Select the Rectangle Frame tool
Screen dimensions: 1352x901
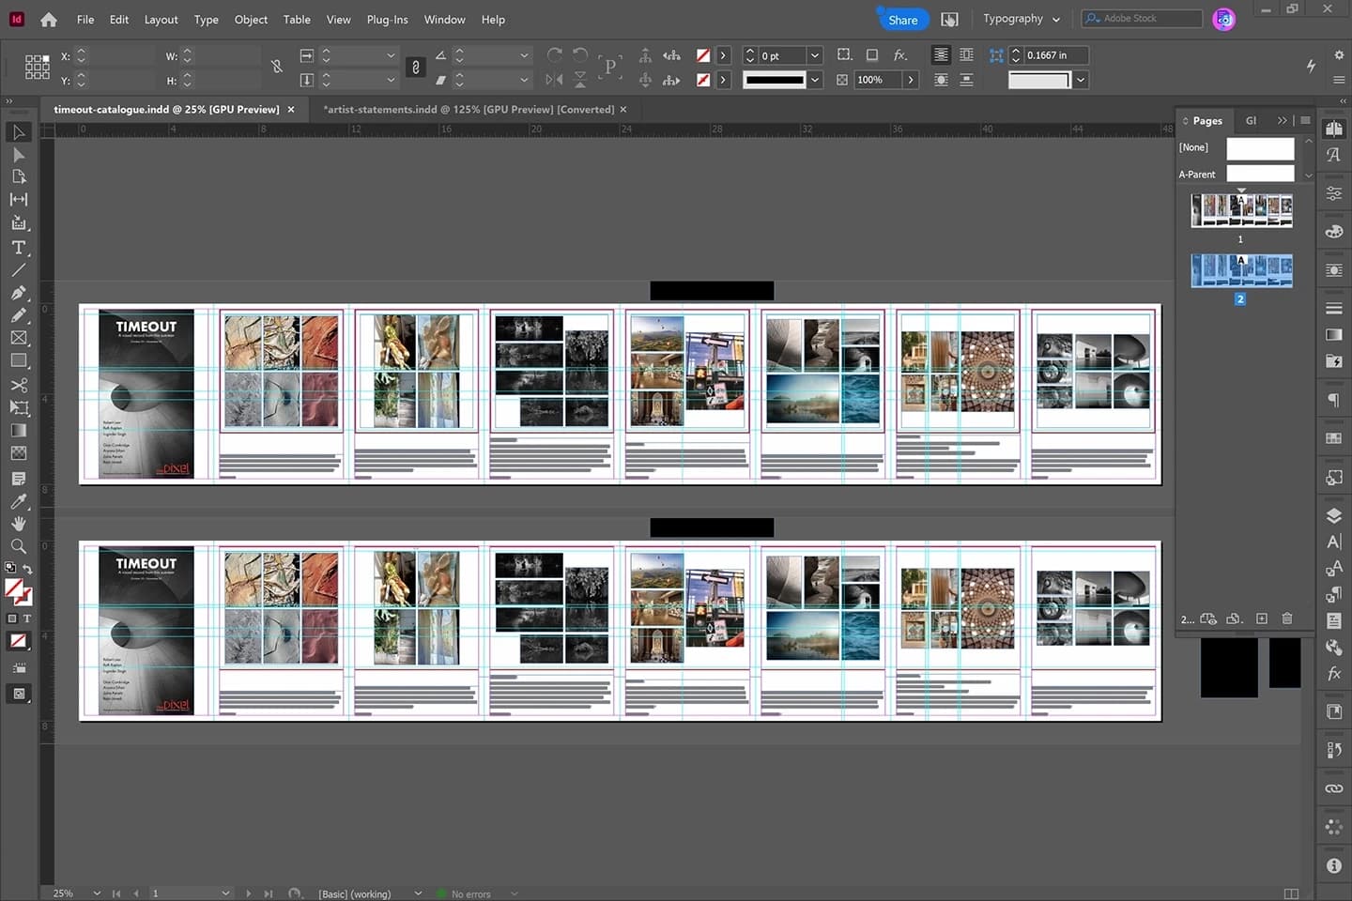(19, 338)
